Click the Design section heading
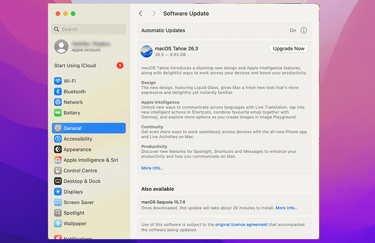 [x=149, y=82]
